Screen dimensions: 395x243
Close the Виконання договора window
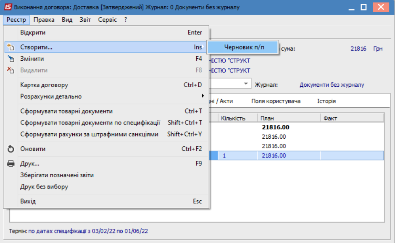[x=381, y=7]
